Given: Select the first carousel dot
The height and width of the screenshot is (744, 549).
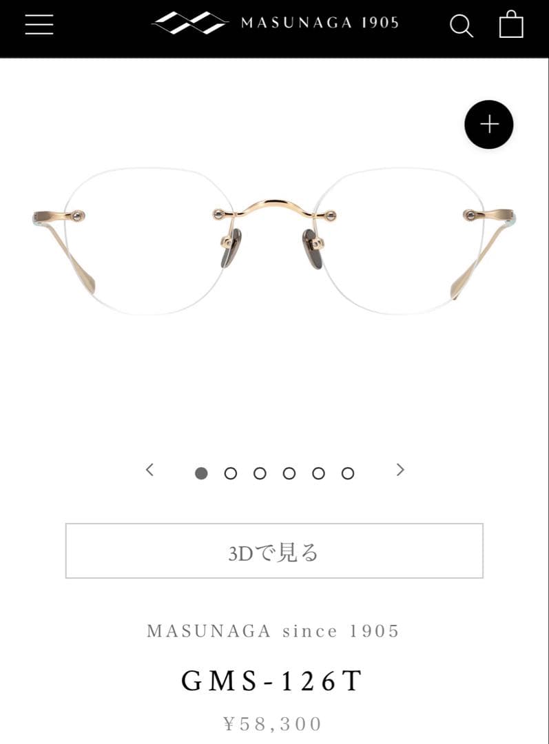Looking at the screenshot, I should click(201, 473).
